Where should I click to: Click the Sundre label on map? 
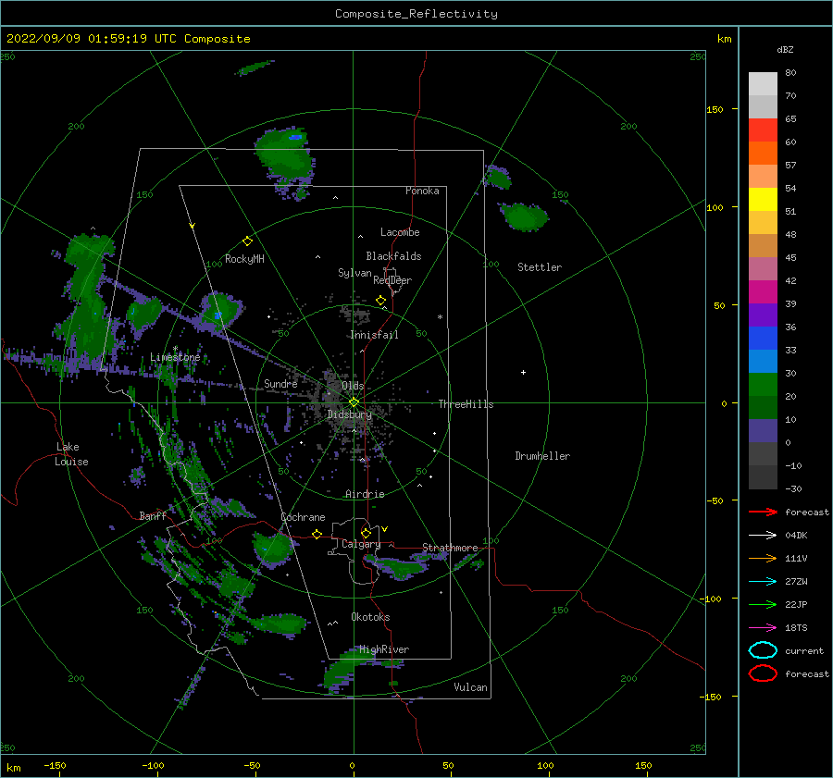pos(280,383)
